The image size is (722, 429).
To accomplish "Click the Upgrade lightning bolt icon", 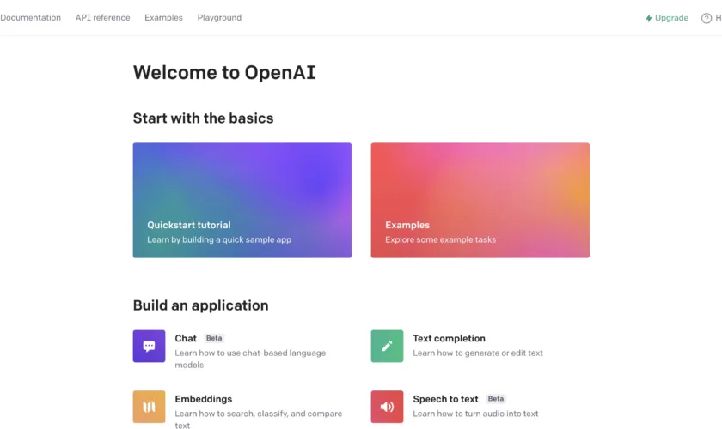I will pos(648,18).
